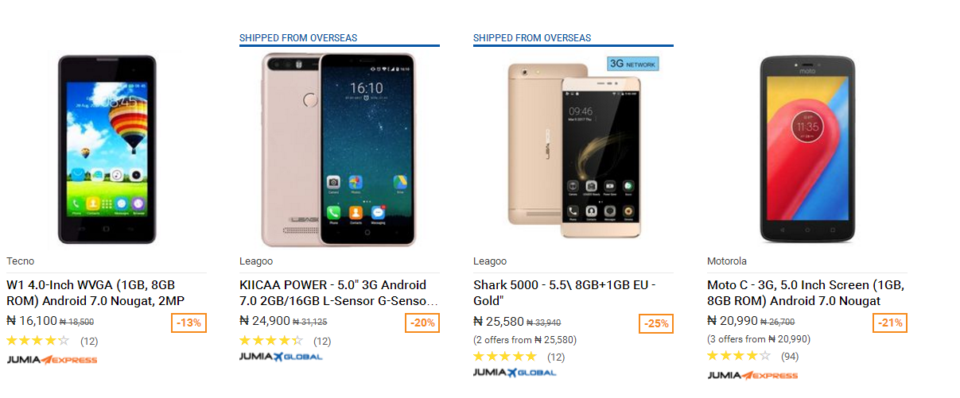Open the KIICAA POWER 5.0" 3G title link
960x398 pixels.
coord(339,293)
